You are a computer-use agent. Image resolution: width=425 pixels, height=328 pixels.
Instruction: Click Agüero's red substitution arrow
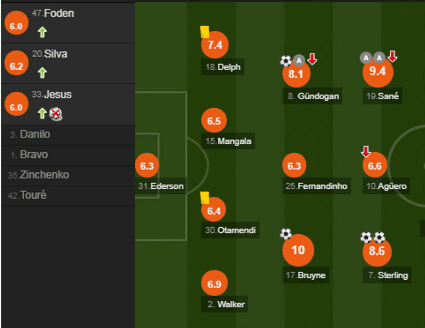pyautogui.click(x=366, y=151)
